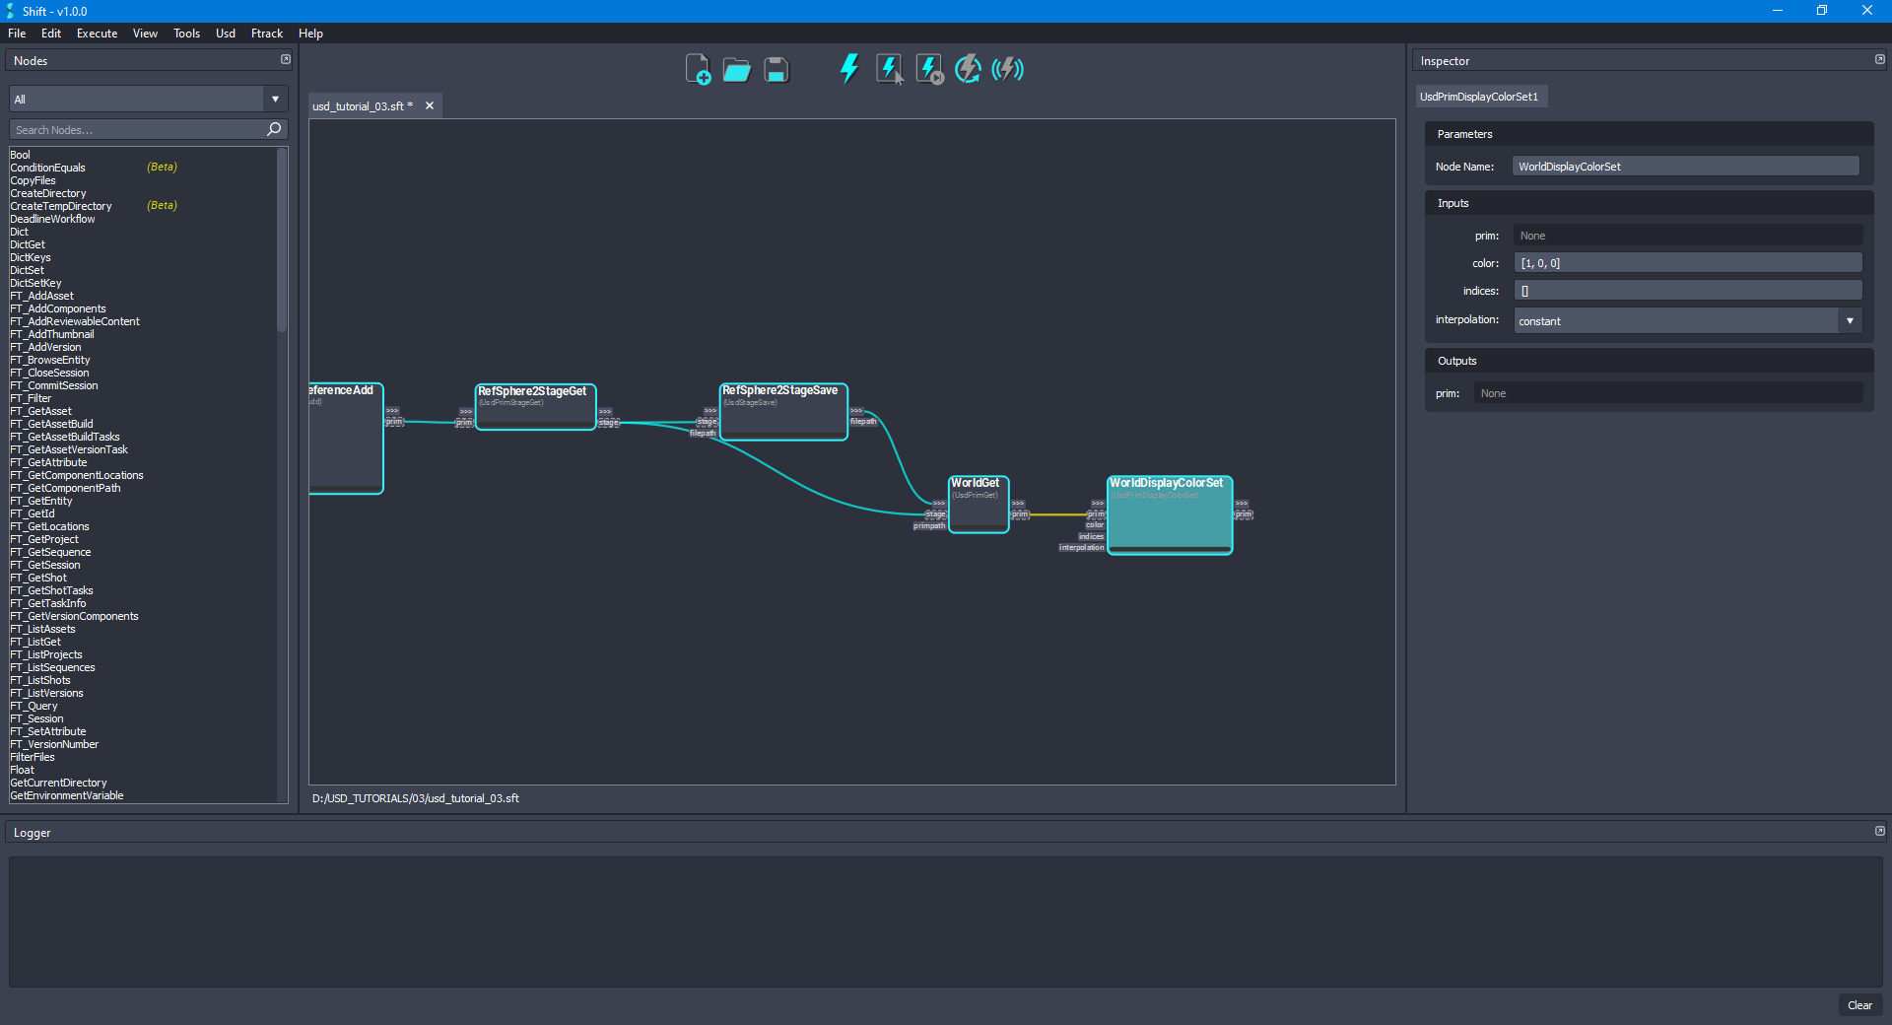Select the WorldDisplayColorSet node in graph

click(1169, 514)
